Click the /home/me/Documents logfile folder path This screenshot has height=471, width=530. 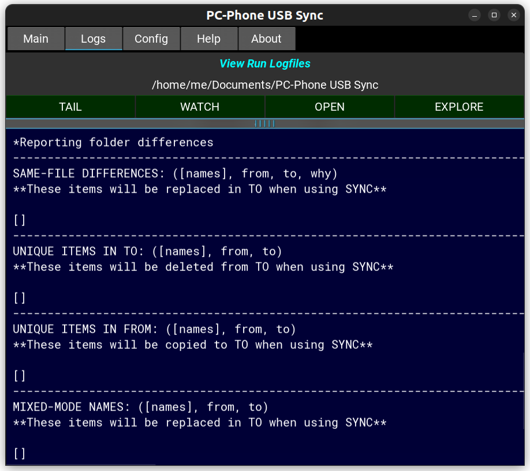click(265, 85)
